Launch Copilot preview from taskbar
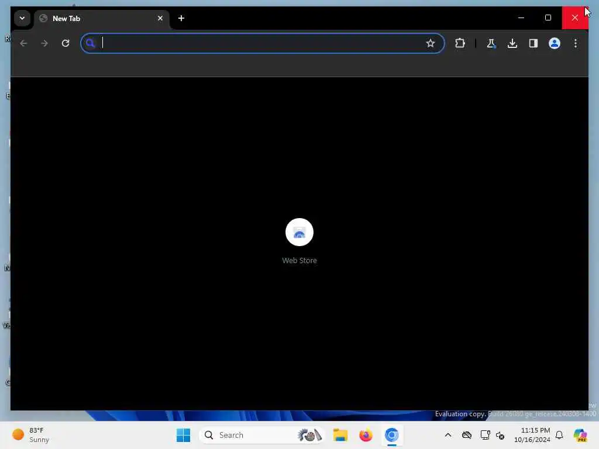 [580, 435]
